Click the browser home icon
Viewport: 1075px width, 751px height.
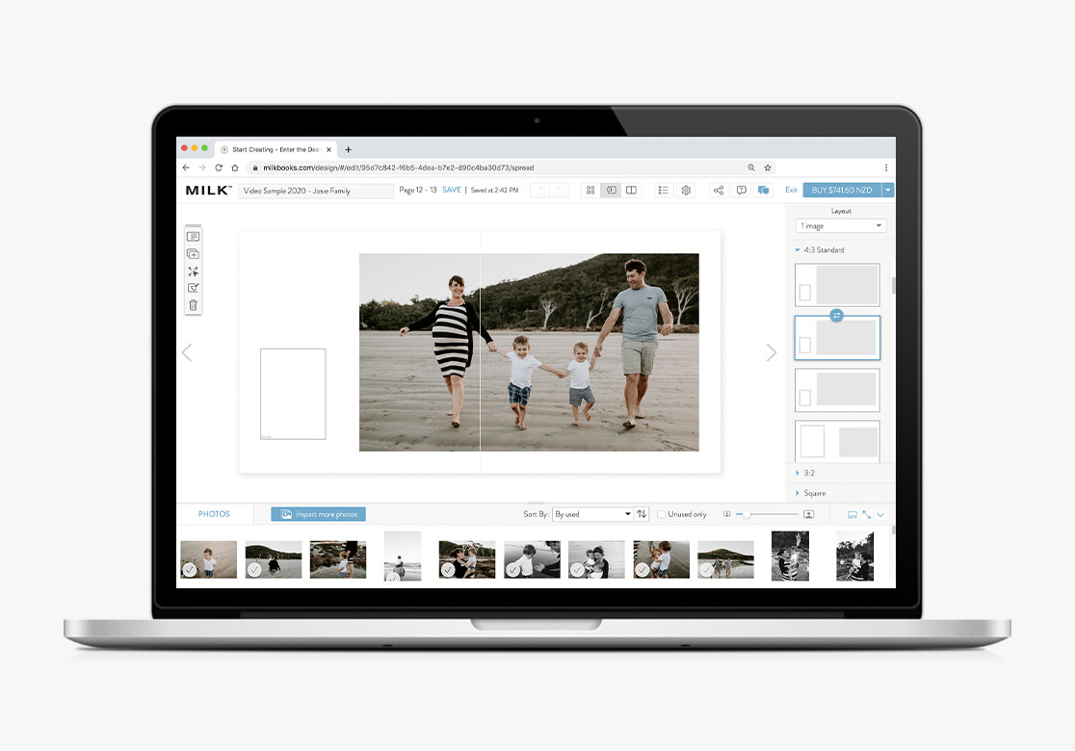pos(235,168)
